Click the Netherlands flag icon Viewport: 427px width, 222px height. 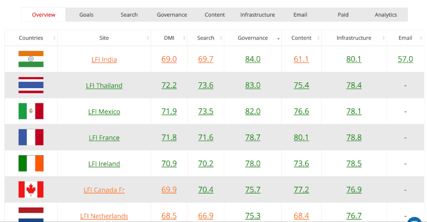(x=31, y=215)
